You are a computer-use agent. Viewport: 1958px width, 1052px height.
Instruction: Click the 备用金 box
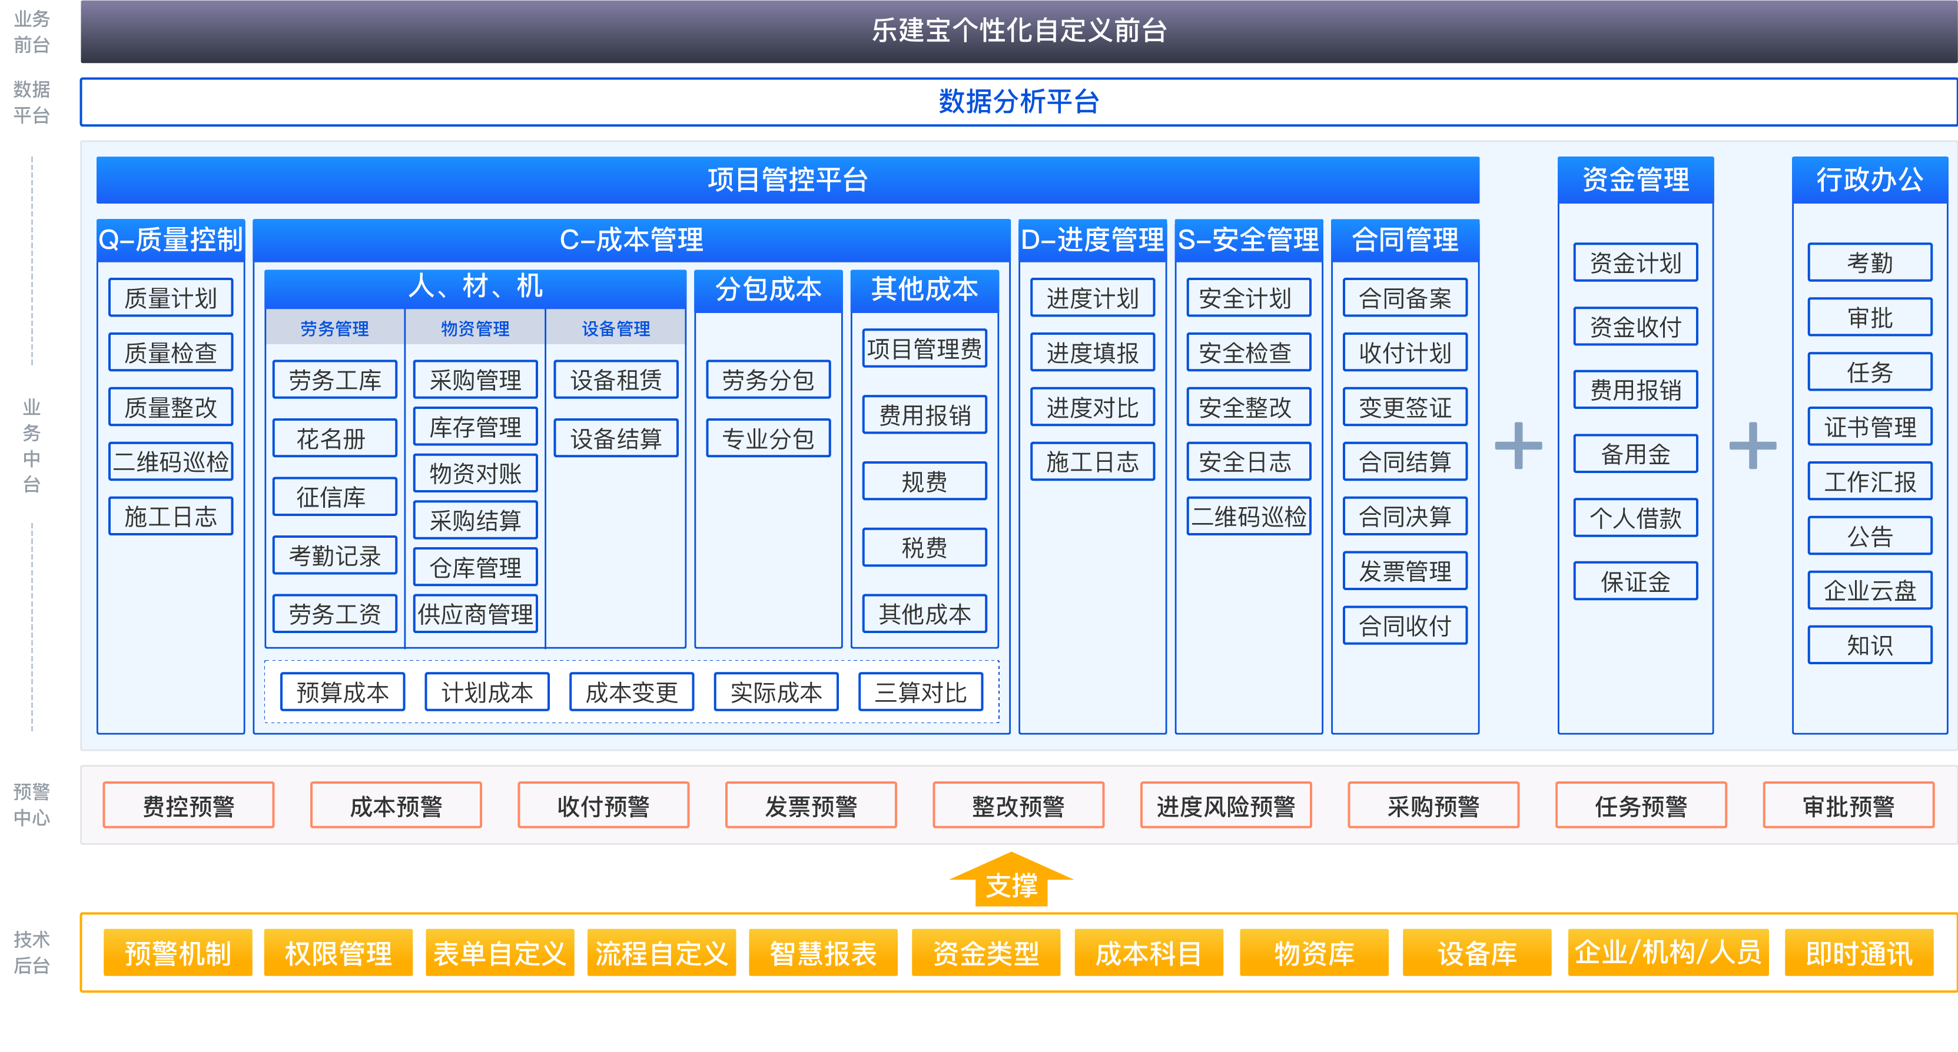1635,454
